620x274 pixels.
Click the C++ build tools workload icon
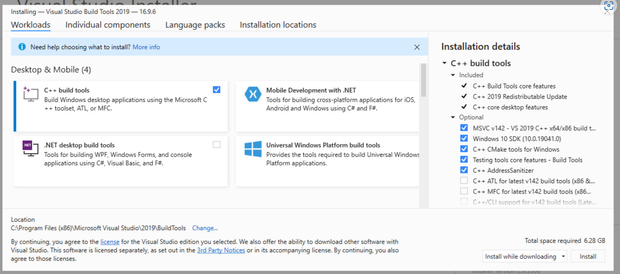31,94
